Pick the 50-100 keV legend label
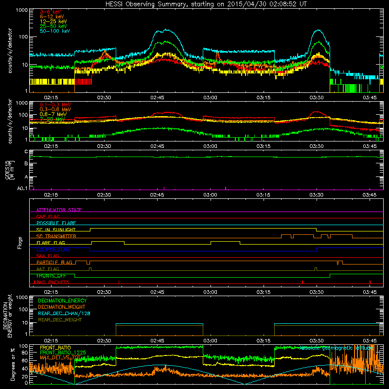 (55, 31)
